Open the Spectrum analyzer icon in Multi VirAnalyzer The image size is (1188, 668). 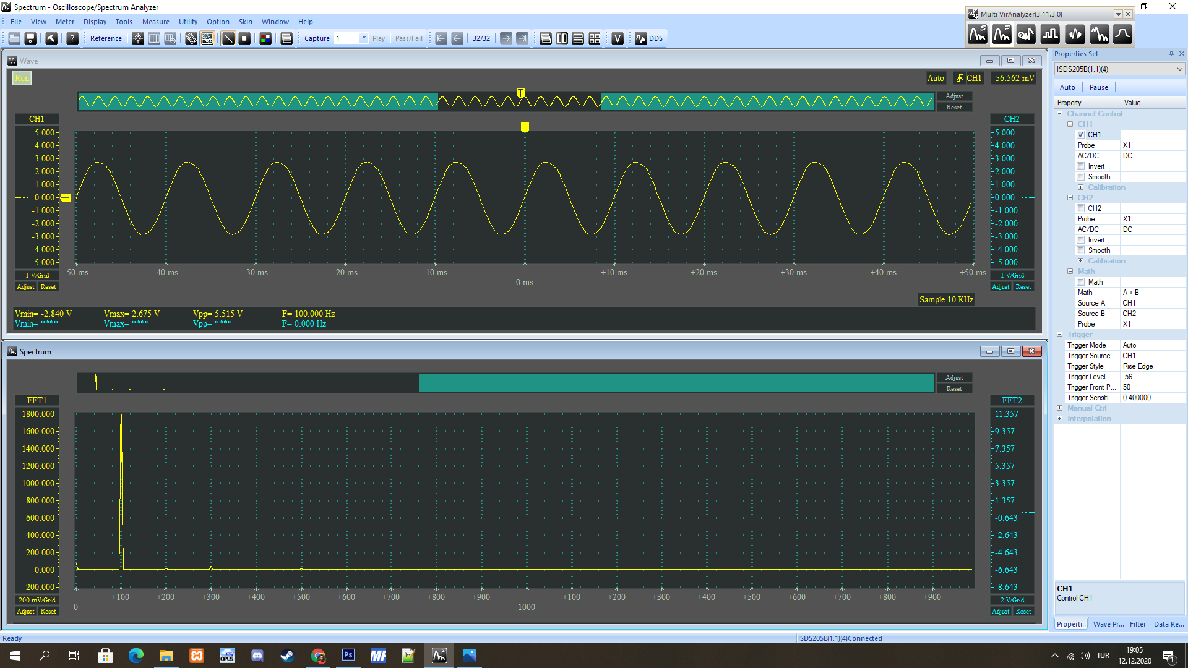point(978,35)
